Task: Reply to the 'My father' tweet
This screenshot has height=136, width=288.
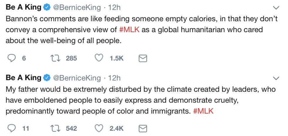Action: click(x=11, y=128)
